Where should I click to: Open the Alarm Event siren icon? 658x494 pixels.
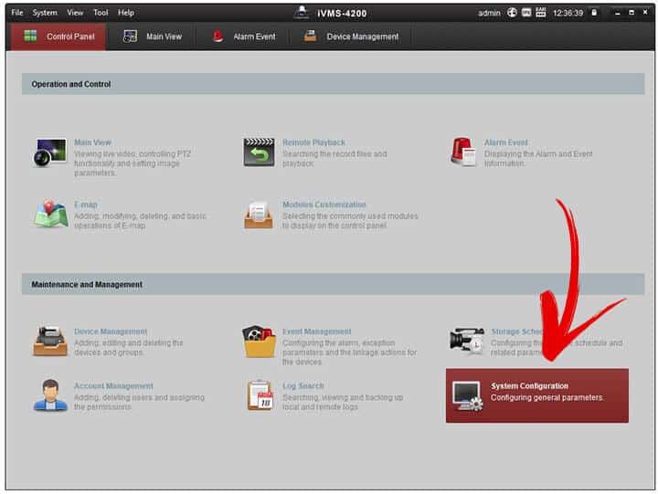click(462, 152)
